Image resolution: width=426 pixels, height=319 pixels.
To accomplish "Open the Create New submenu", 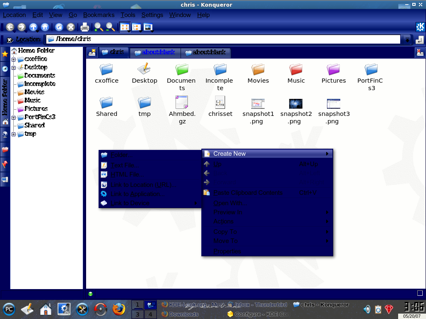I will 267,154.
